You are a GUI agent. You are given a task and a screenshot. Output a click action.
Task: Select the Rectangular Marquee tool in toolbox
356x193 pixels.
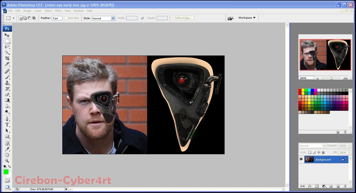[x=7, y=41]
